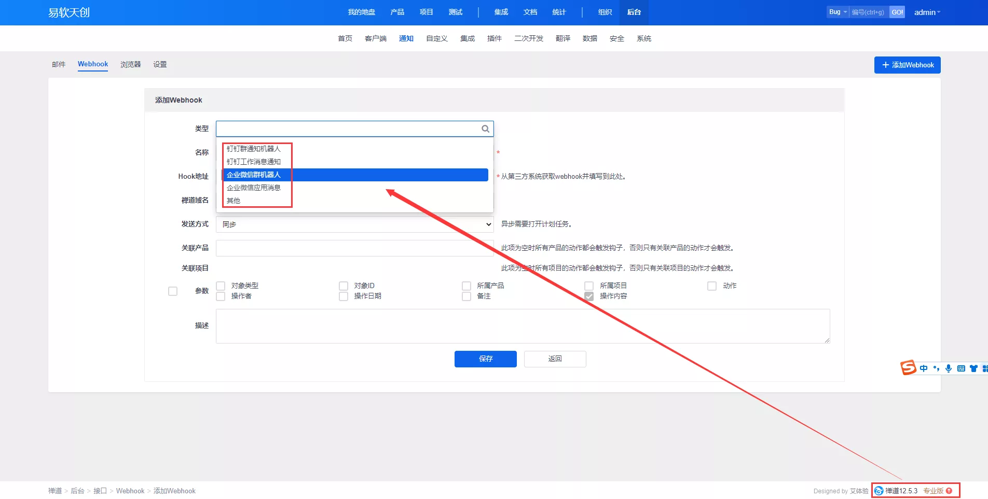
Task: Check the 所属产品 checkbox
Action: 466,286
